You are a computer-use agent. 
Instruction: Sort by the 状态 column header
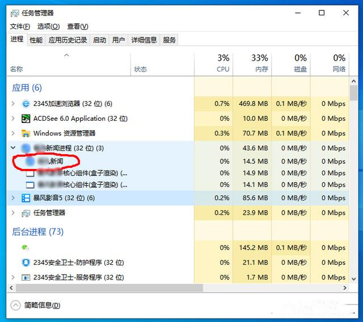coord(162,64)
